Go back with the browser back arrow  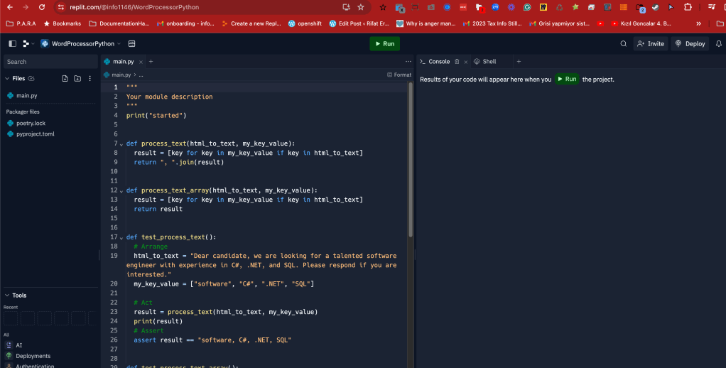coord(10,7)
